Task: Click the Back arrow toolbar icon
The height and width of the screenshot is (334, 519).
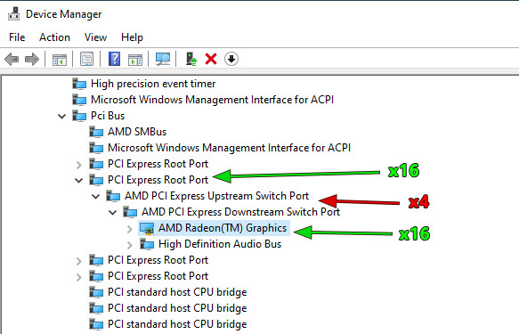Action: point(12,60)
